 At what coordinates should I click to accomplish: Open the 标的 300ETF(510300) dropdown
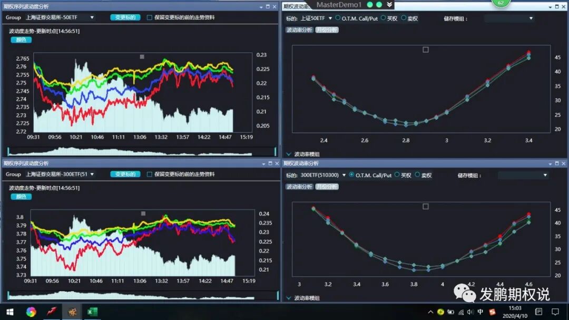pos(323,175)
